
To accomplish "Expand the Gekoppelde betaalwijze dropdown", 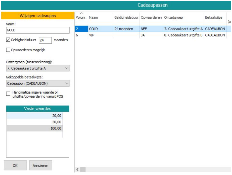I will [x=37, y=83].
